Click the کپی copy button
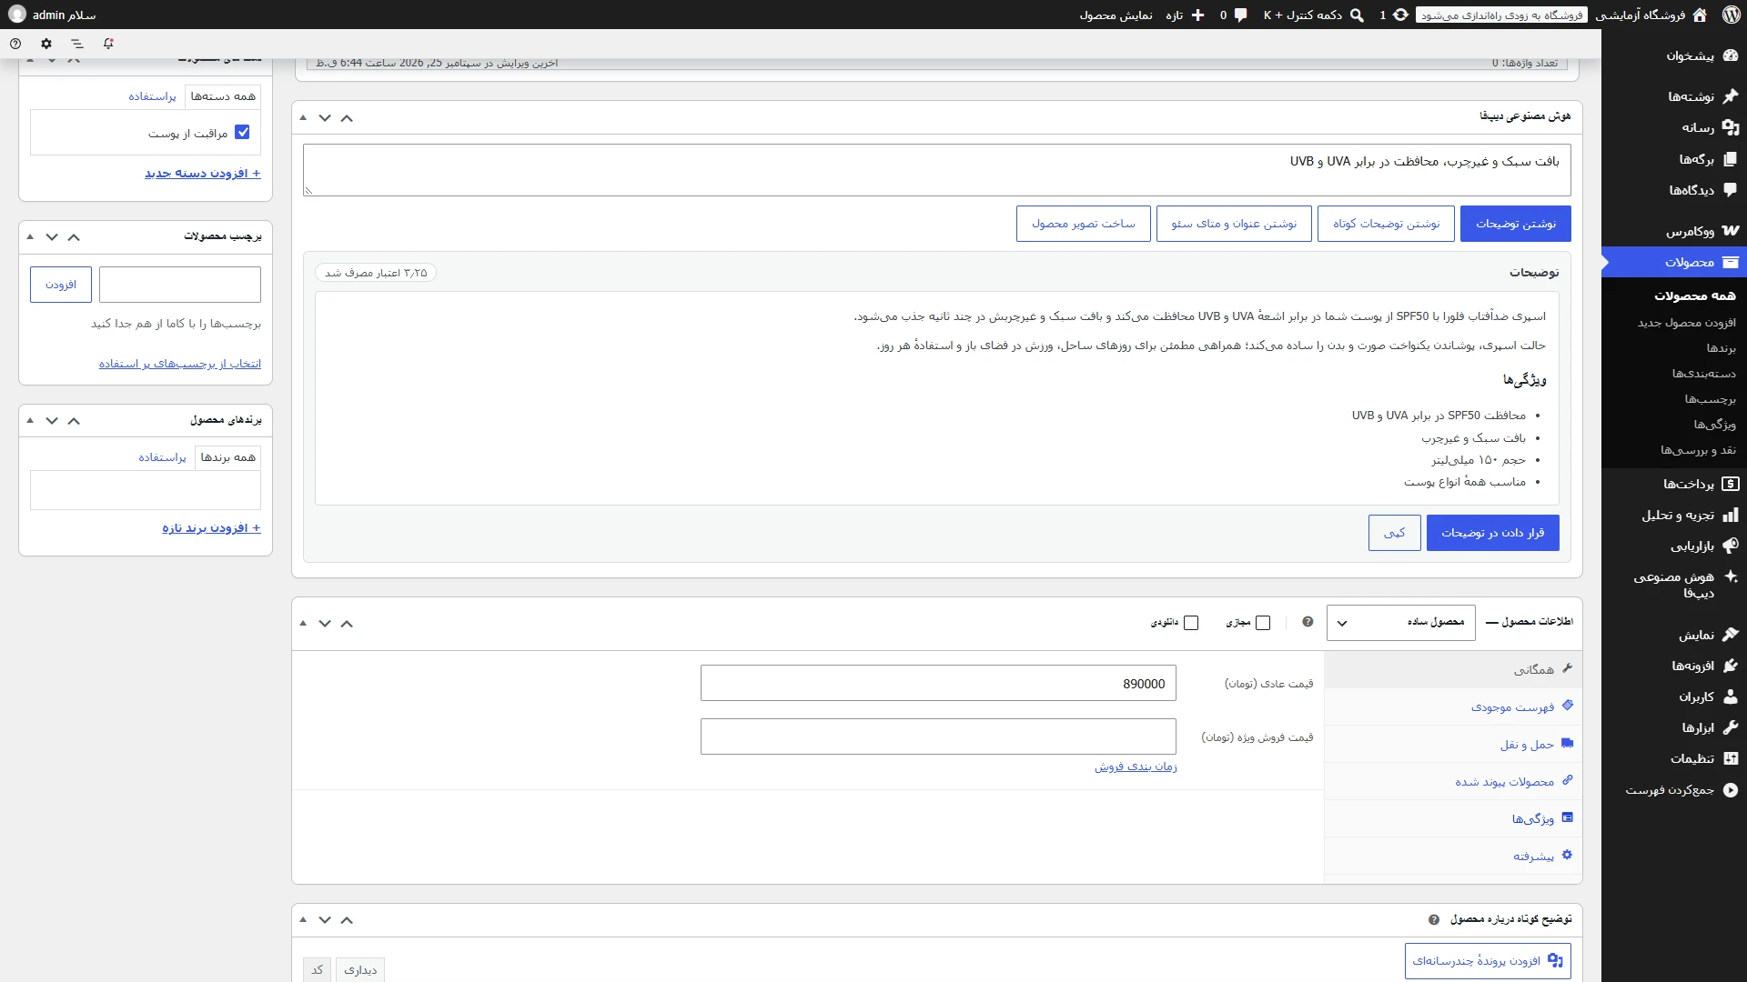 [1395, 533]
